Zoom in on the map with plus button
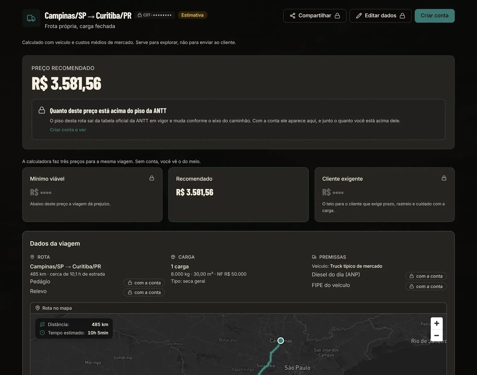 [x=437, y=323]
